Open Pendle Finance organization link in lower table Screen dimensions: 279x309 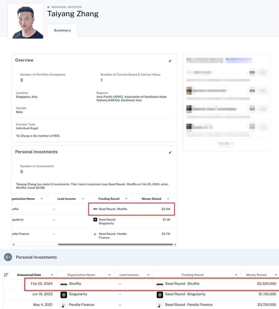[x=81, y=305]
